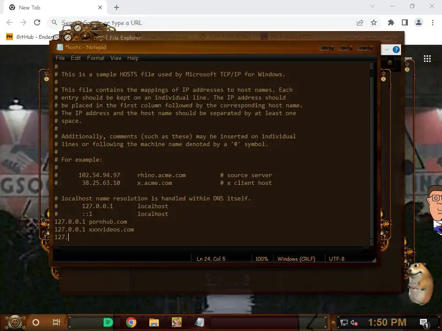Screen dimensions: 442x331
Task: Close the hosts Notepad window
Action: (365, 48)
